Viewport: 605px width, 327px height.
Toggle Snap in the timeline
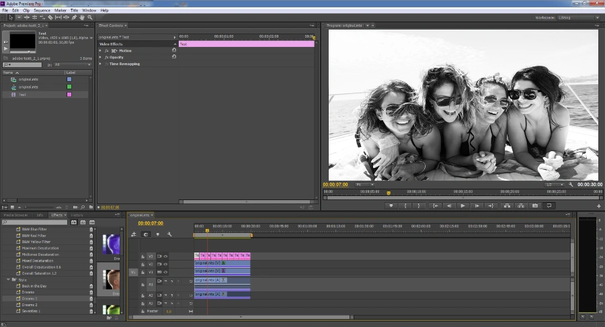click(145, 234)
